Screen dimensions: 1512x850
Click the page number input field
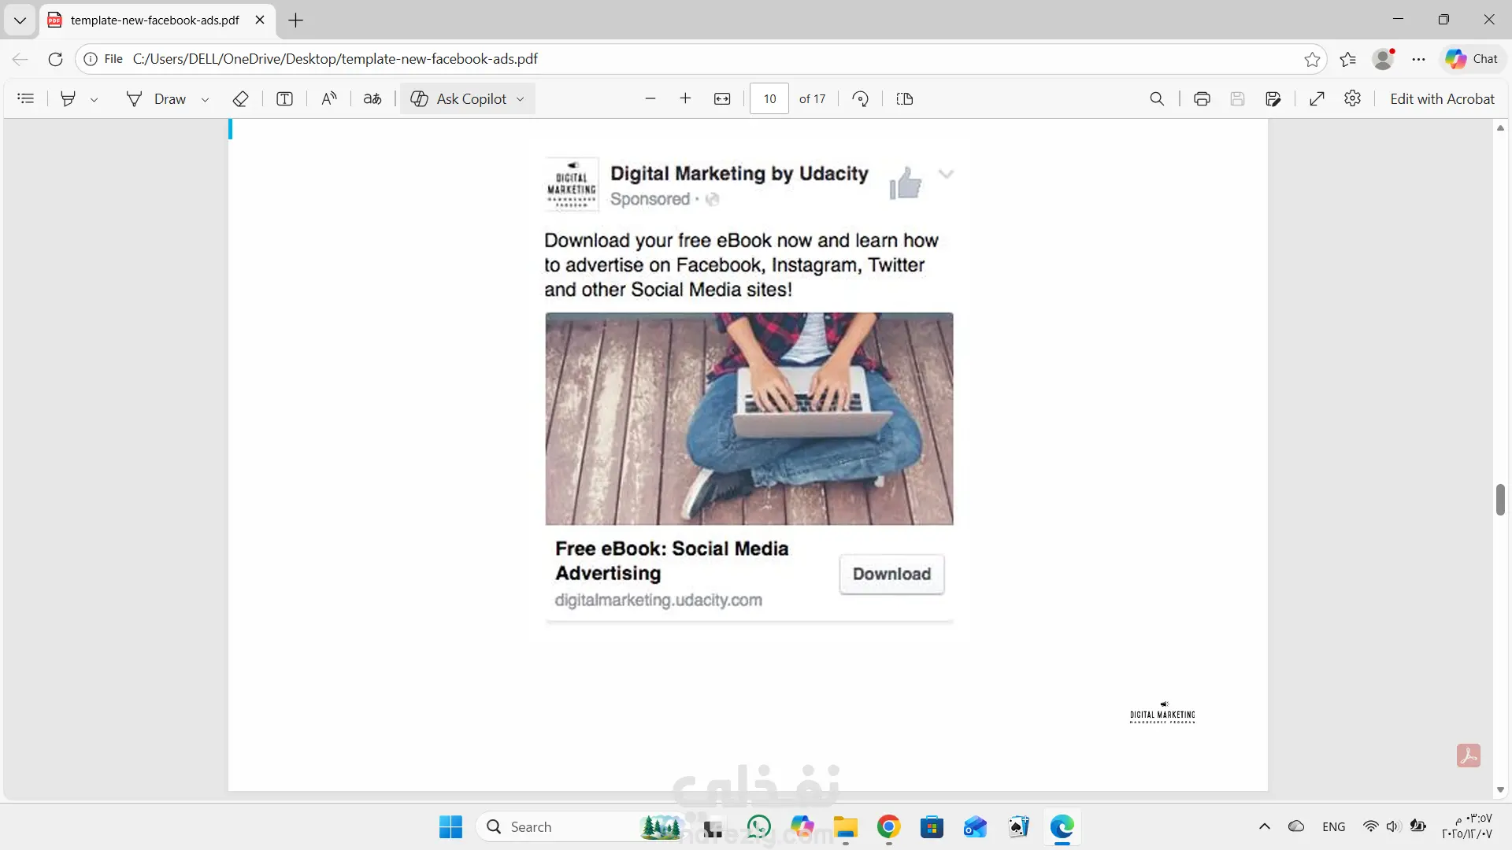pyautogui.click(x=769, y=99)
